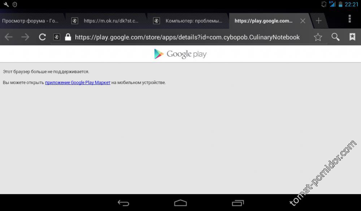Open the приложение Google Play Маркет link

tap(78, 82)
